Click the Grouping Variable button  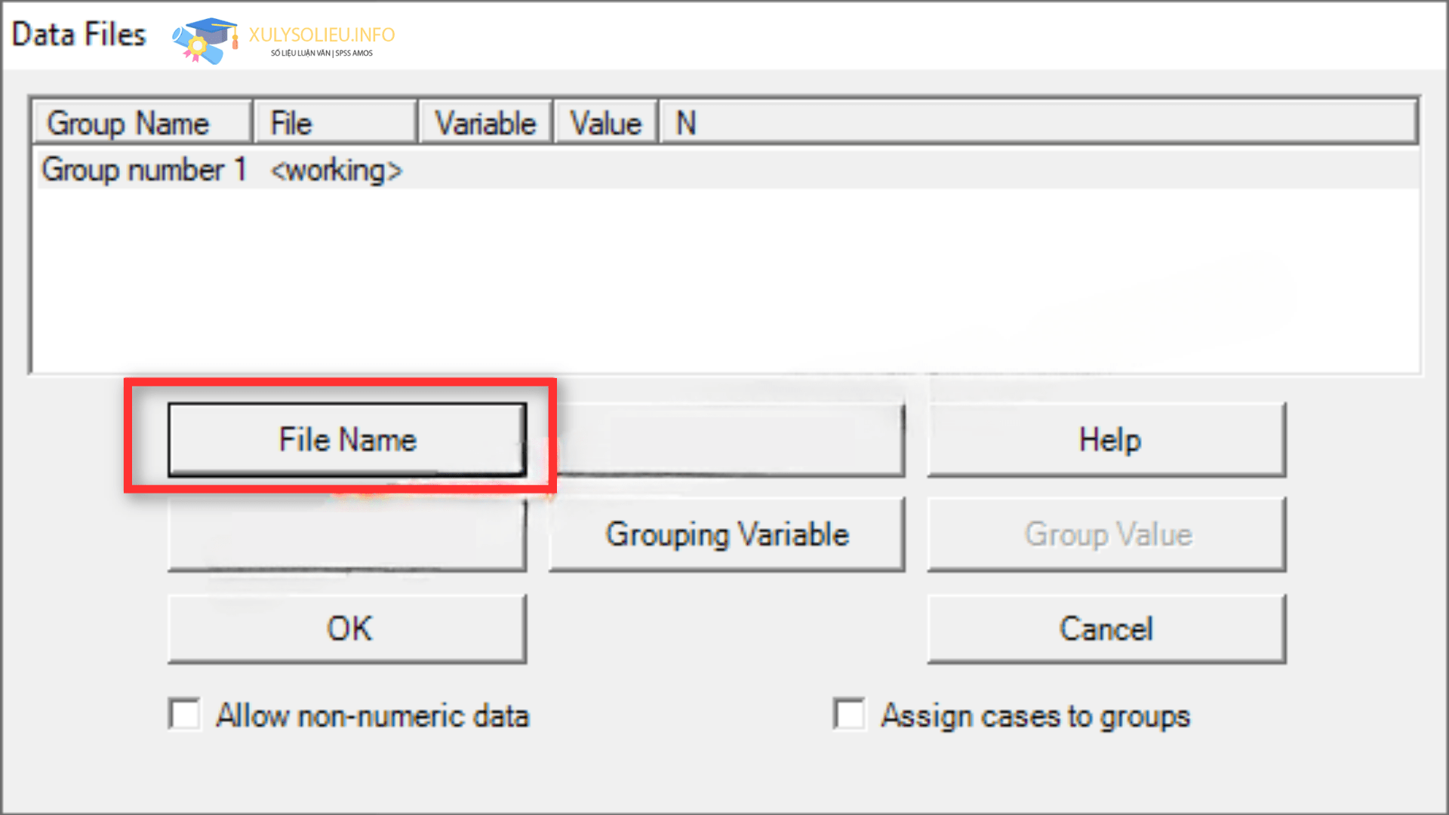coord(725,534)
